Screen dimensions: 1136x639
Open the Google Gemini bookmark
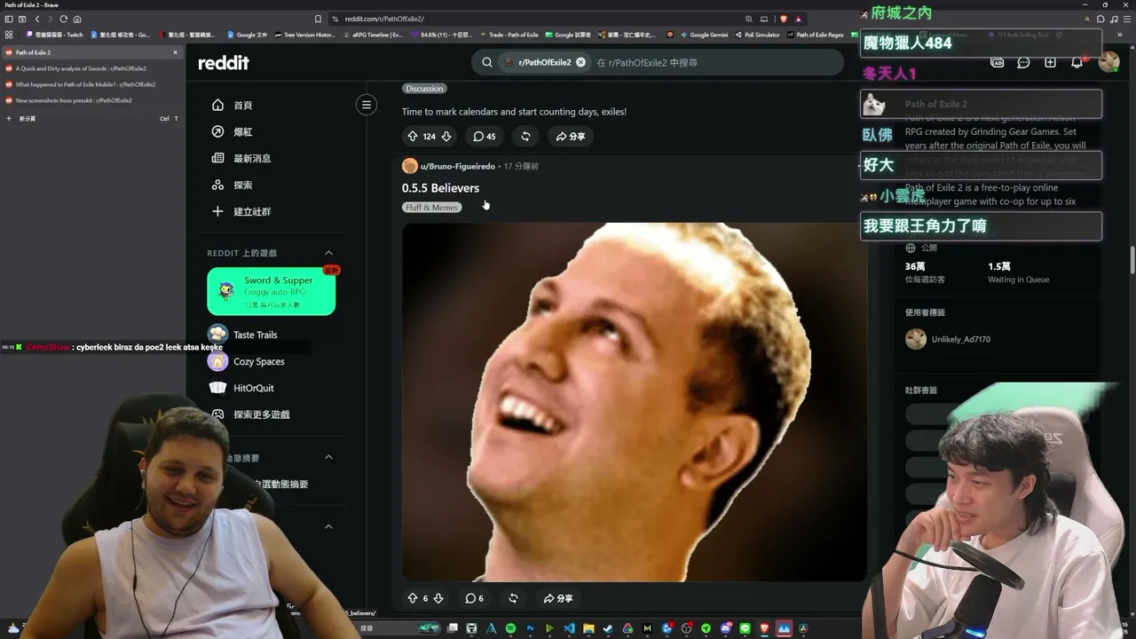coord(704,35)
